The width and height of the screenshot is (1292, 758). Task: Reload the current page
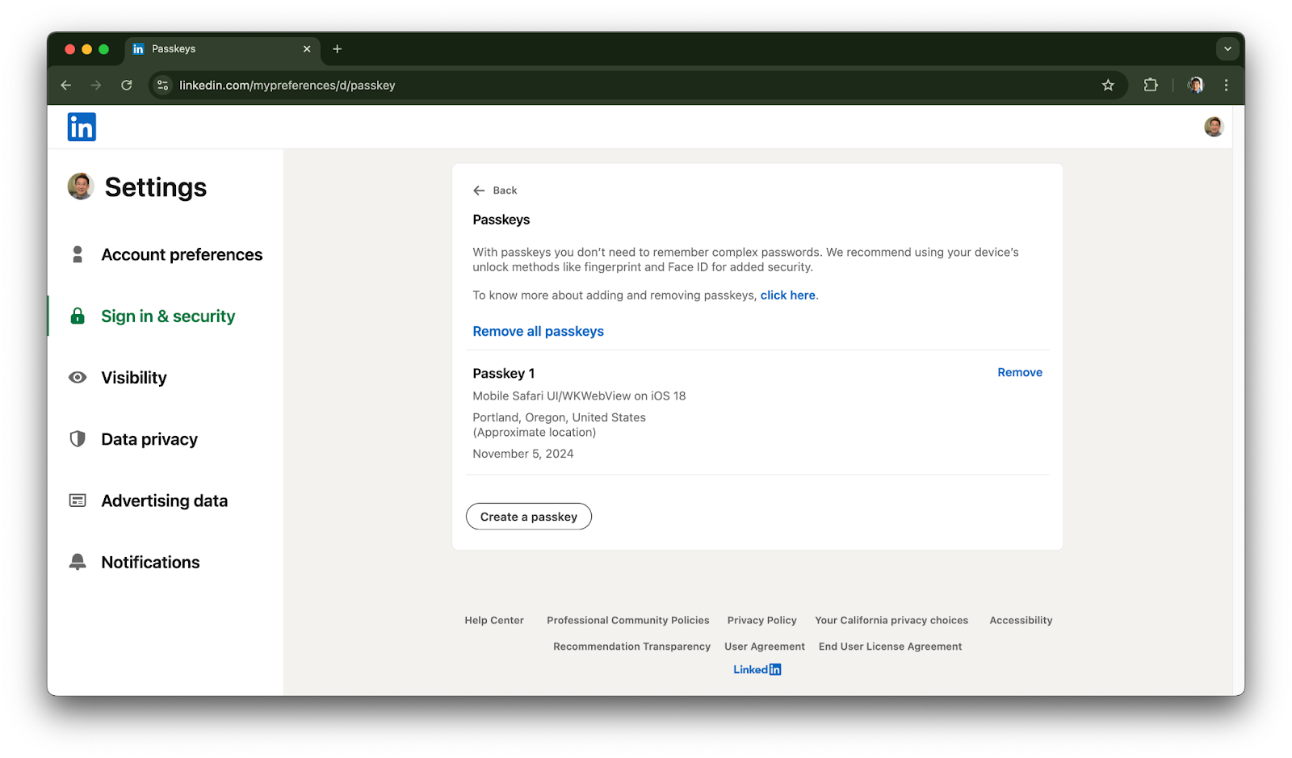click(127, 85)
